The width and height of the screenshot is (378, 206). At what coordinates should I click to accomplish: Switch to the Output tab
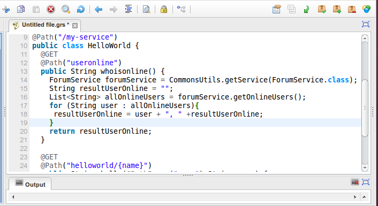click(x=30, y=184)
